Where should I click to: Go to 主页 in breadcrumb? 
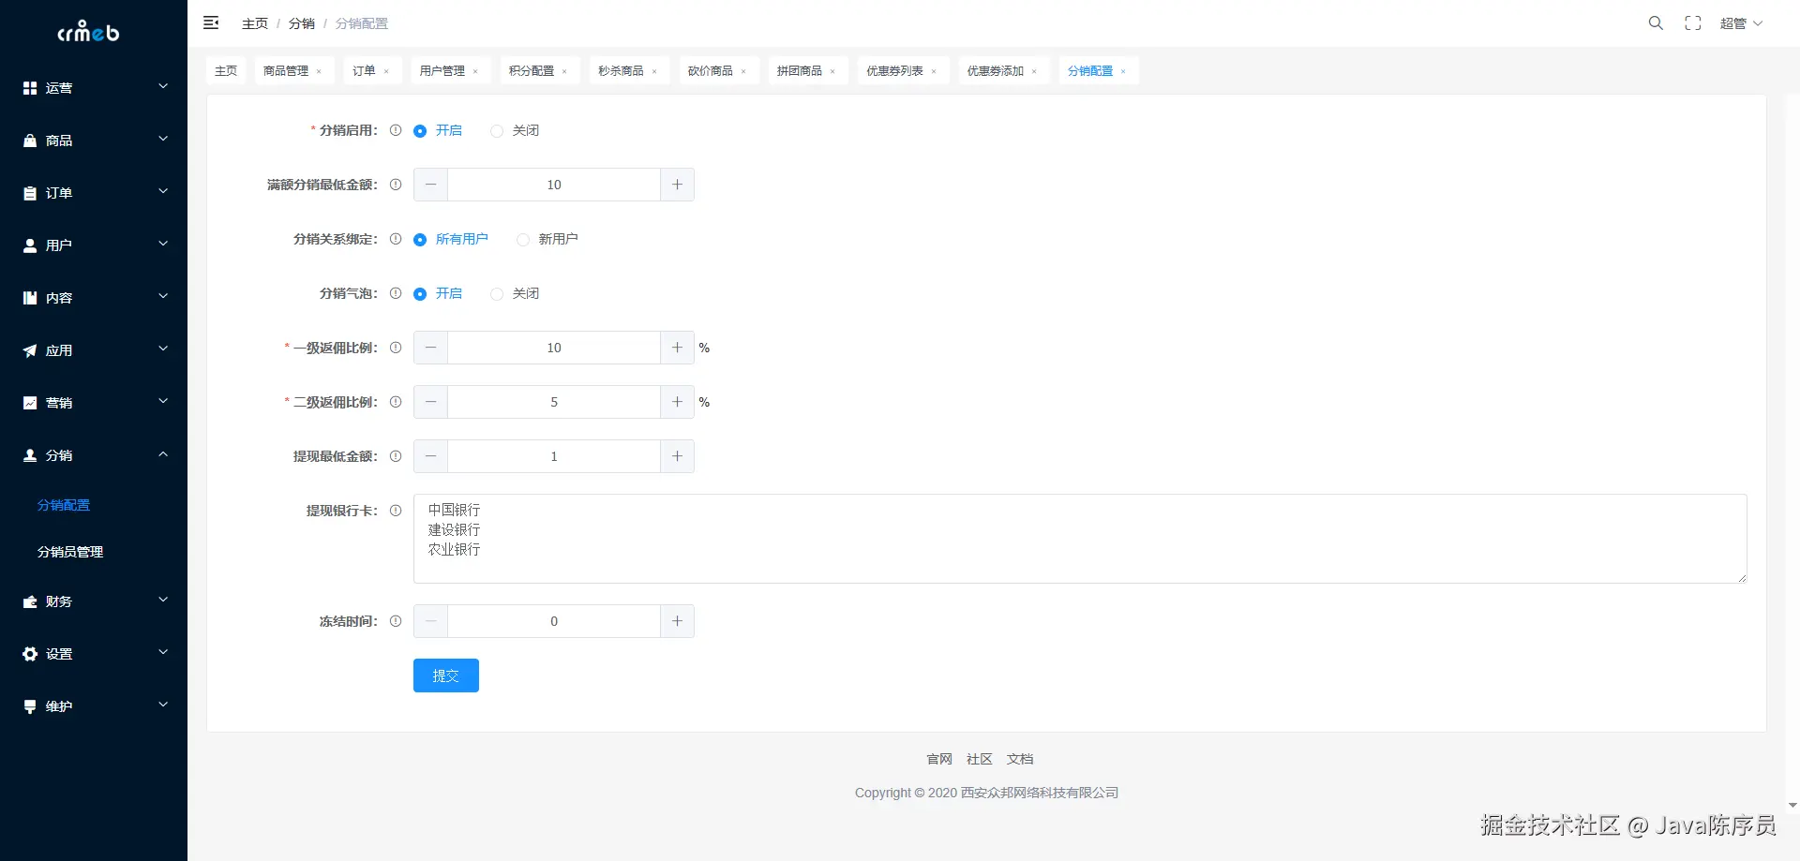255,23
